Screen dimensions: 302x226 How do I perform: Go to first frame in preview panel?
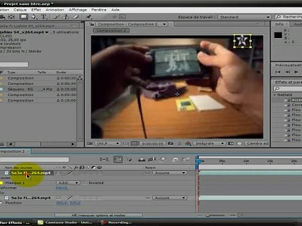click(277, 72)
